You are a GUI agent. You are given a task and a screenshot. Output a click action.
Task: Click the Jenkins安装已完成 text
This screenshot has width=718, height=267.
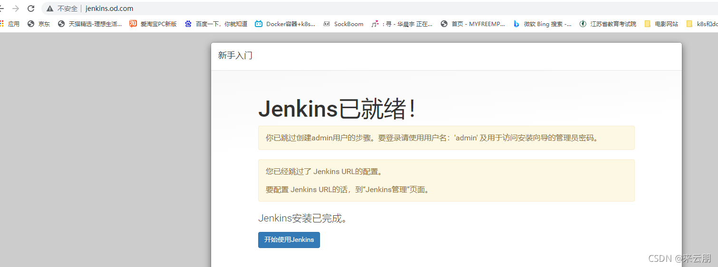tap(303, 218)
